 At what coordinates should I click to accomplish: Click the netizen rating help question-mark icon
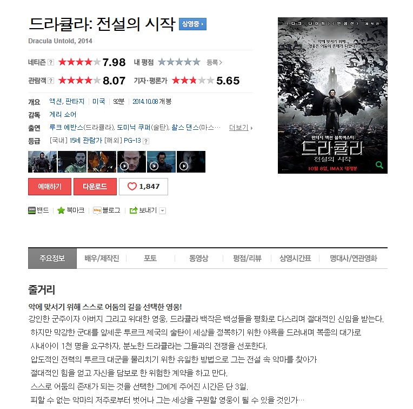click(51, 62)
